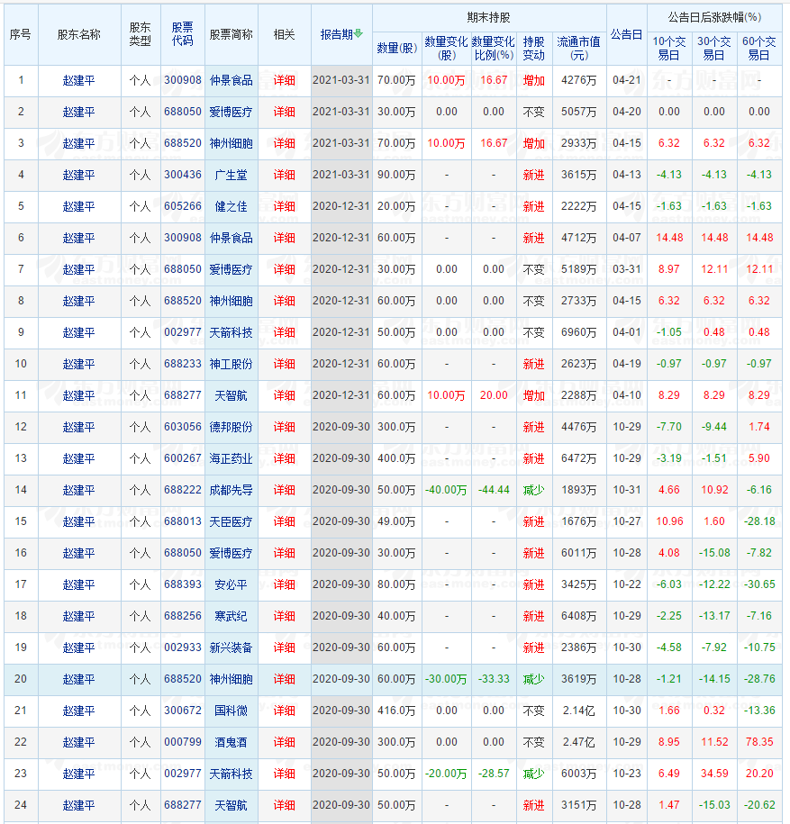This screenshot has width=790, height=824.
Task: Open 海正药业 stock name link
Action: [x=231, y=458]
